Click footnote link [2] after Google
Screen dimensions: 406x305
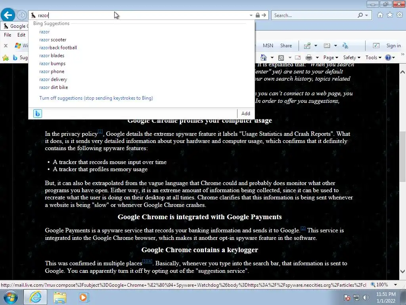click(x=303, y=228)
